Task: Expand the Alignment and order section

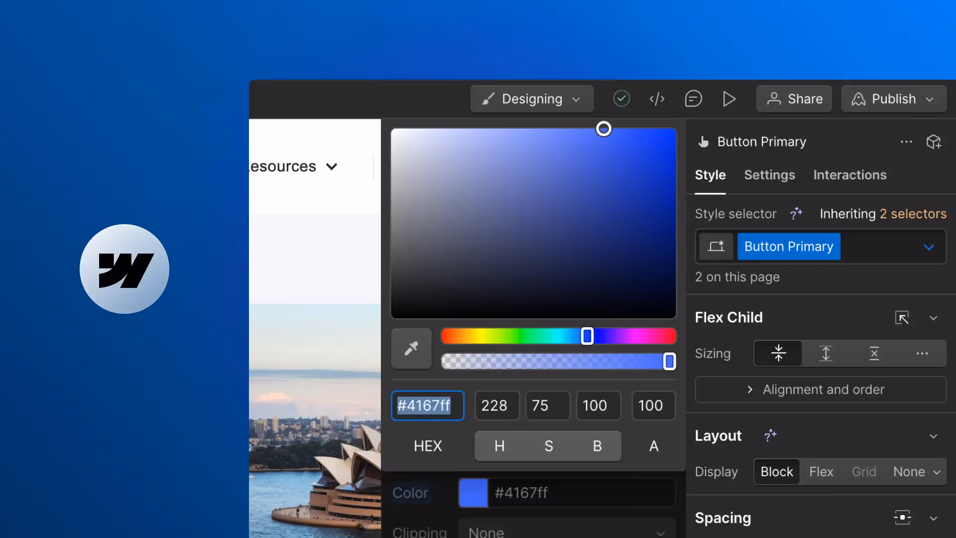Action: click(821, 390)
